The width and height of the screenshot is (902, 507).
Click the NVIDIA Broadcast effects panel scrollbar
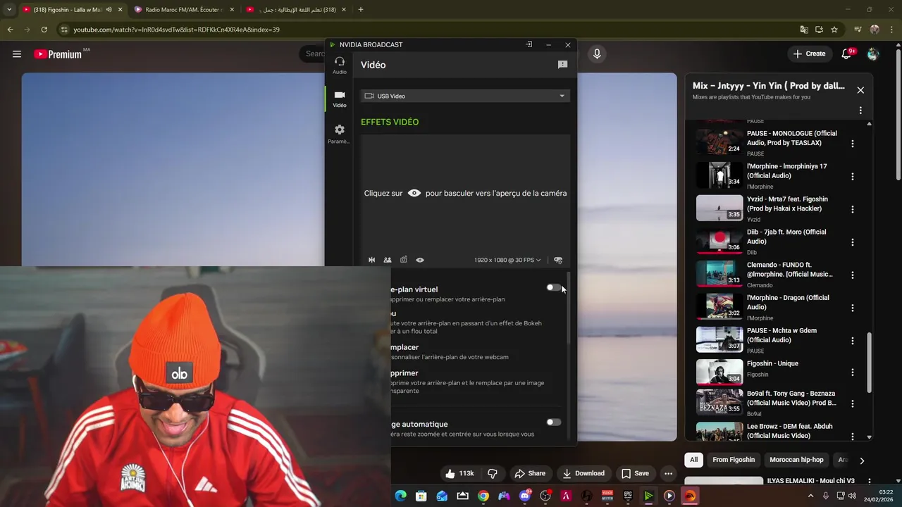(569, 310)
